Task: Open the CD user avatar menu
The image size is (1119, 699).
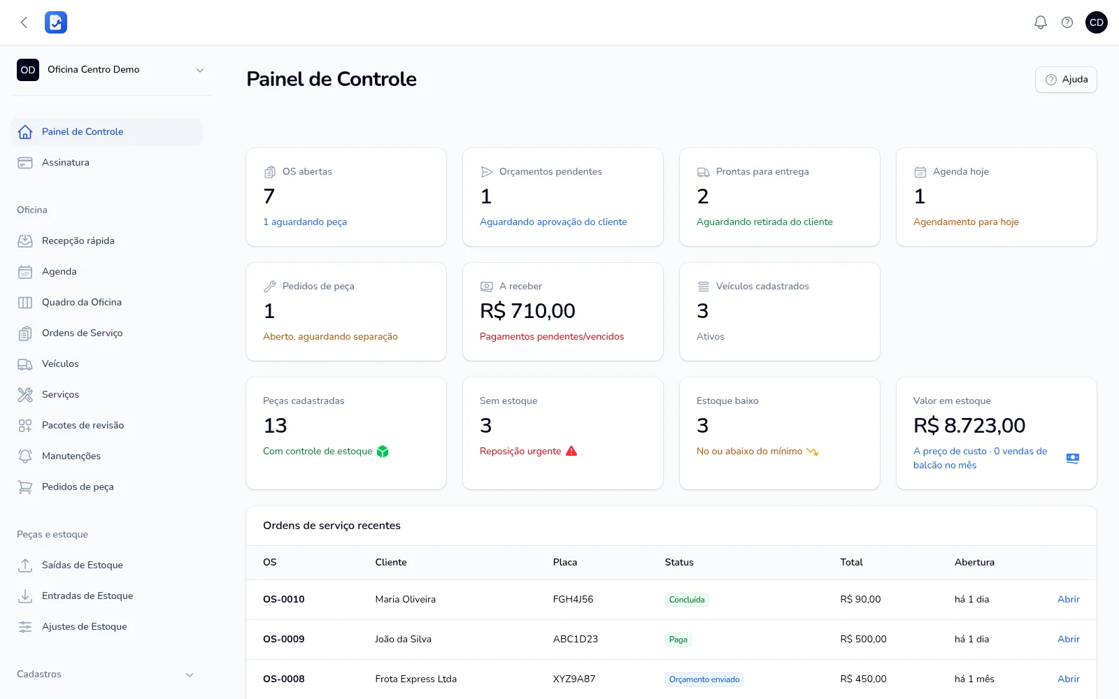Action: click(1097, 22)
